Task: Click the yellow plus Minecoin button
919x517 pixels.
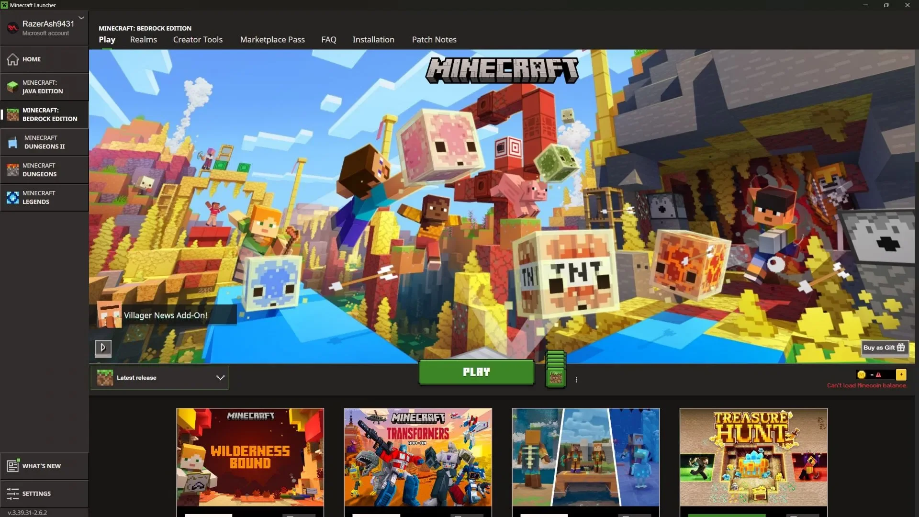Action: click(x=901, y=374)
